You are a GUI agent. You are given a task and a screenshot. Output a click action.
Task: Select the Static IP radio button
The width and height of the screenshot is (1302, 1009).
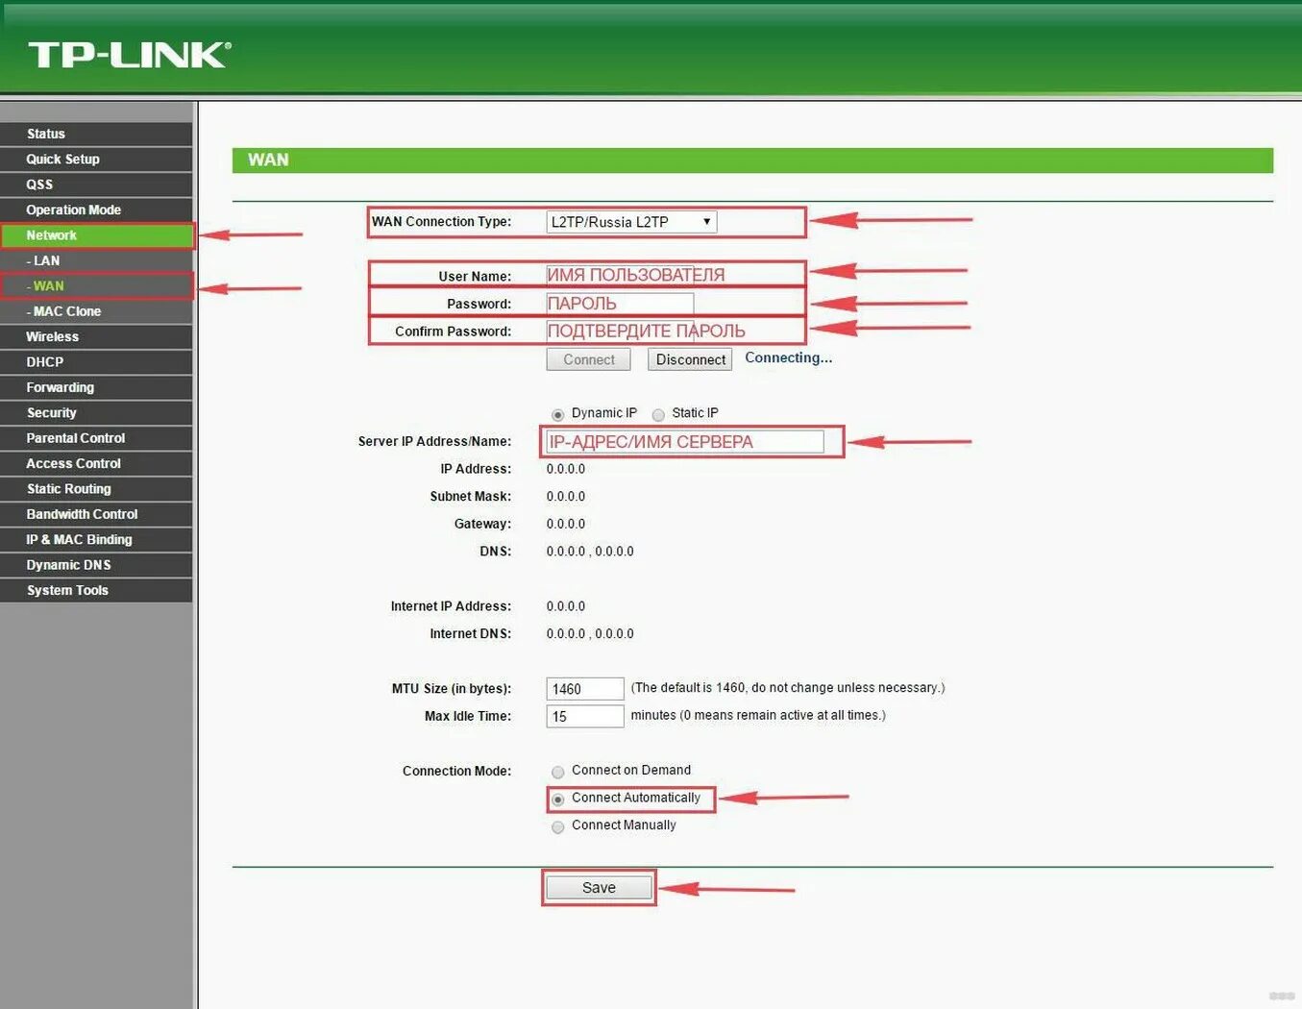pos(659,413)
